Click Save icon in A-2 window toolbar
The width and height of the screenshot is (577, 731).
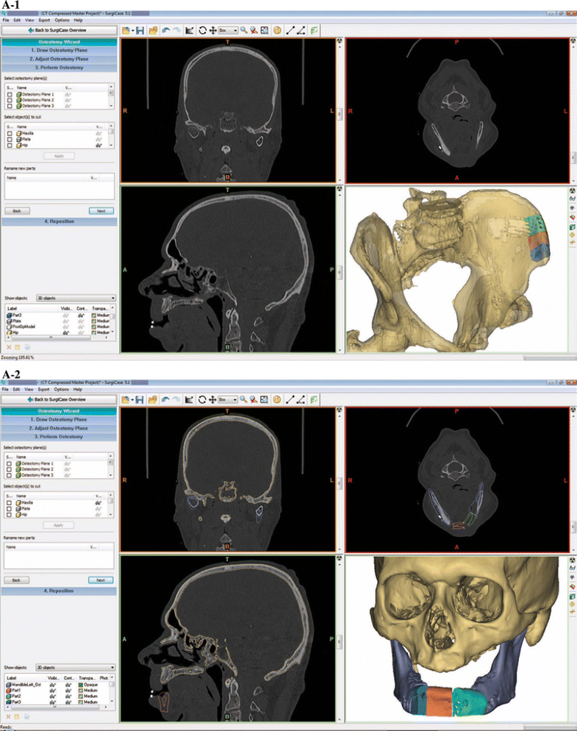[140, 400]
